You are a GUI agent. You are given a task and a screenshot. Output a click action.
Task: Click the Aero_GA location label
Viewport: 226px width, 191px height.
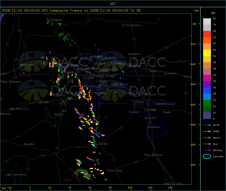150,118
